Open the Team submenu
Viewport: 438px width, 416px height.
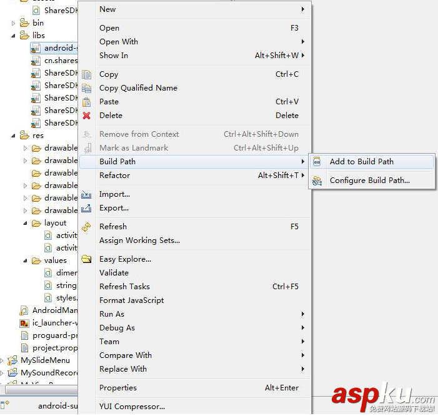[x=196, y=342]
